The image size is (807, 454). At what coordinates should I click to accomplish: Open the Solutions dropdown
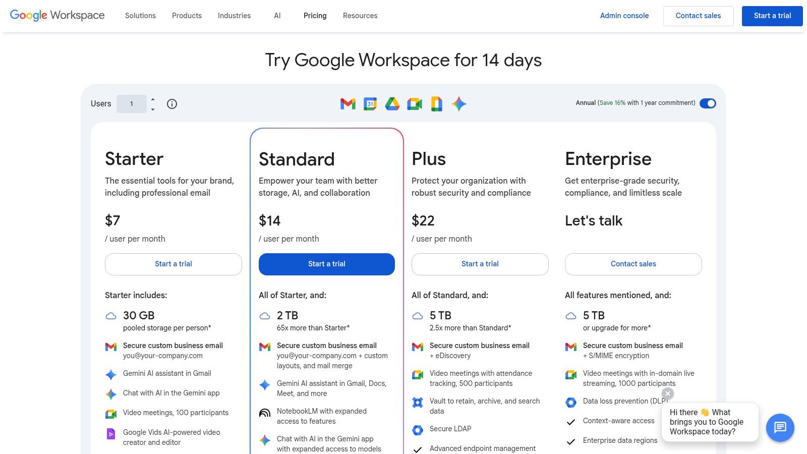(140, 16)
